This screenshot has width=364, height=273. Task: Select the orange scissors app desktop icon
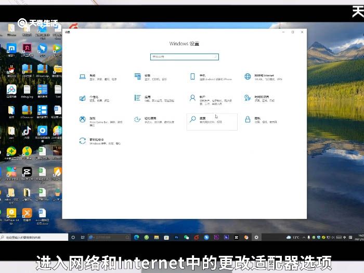[x=27, y=215]
